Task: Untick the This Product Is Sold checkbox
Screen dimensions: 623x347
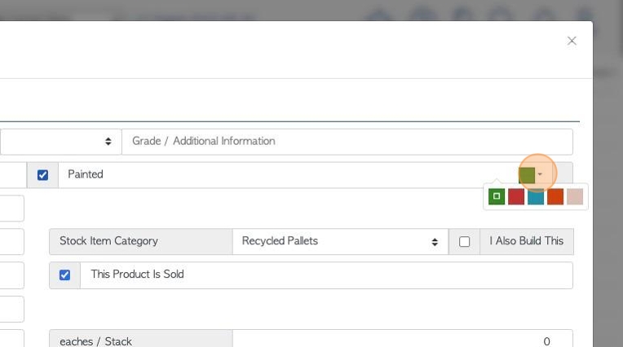Action: point(64,275)
